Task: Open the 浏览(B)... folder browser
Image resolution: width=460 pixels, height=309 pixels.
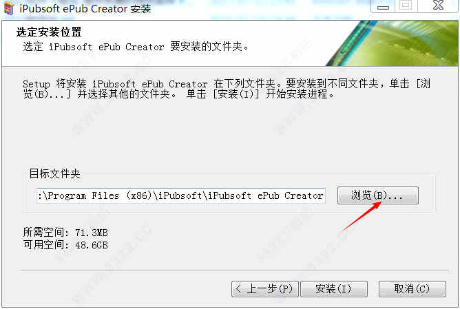Action: pyautogui.click(x=378, y=195)
